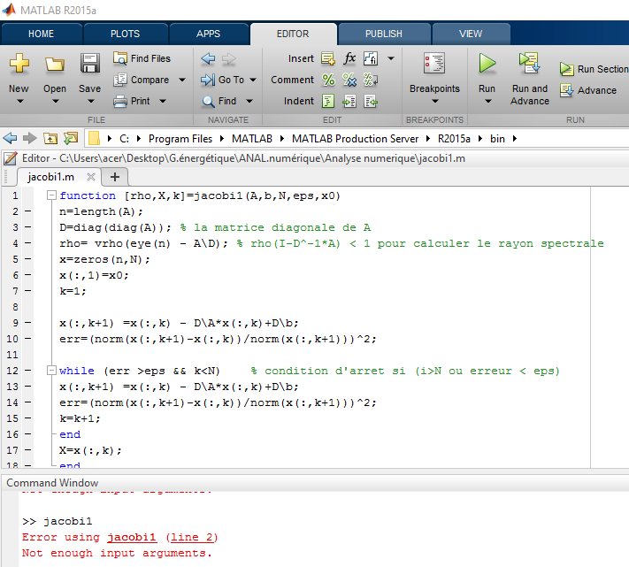This screenshot has width=629, height=567.
Task: Click the Increase indent icon
Action: click(349, 101)
